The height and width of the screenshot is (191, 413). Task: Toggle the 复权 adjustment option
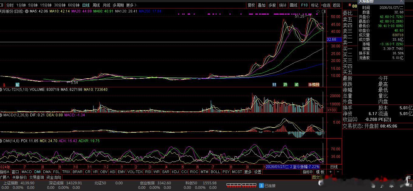pyautogui.click(x=251, y=5)
